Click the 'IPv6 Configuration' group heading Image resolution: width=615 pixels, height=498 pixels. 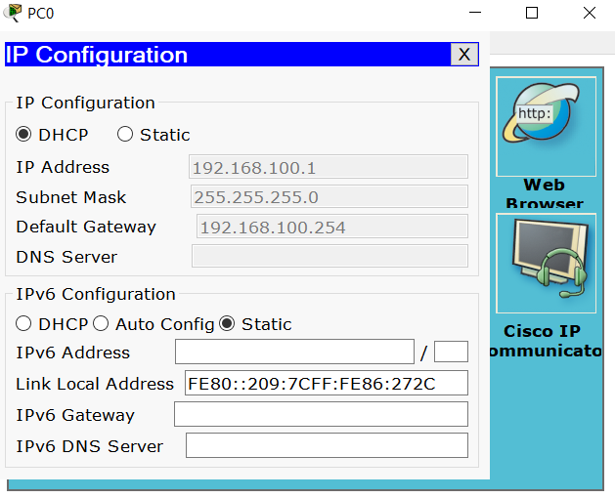(95, 294)
